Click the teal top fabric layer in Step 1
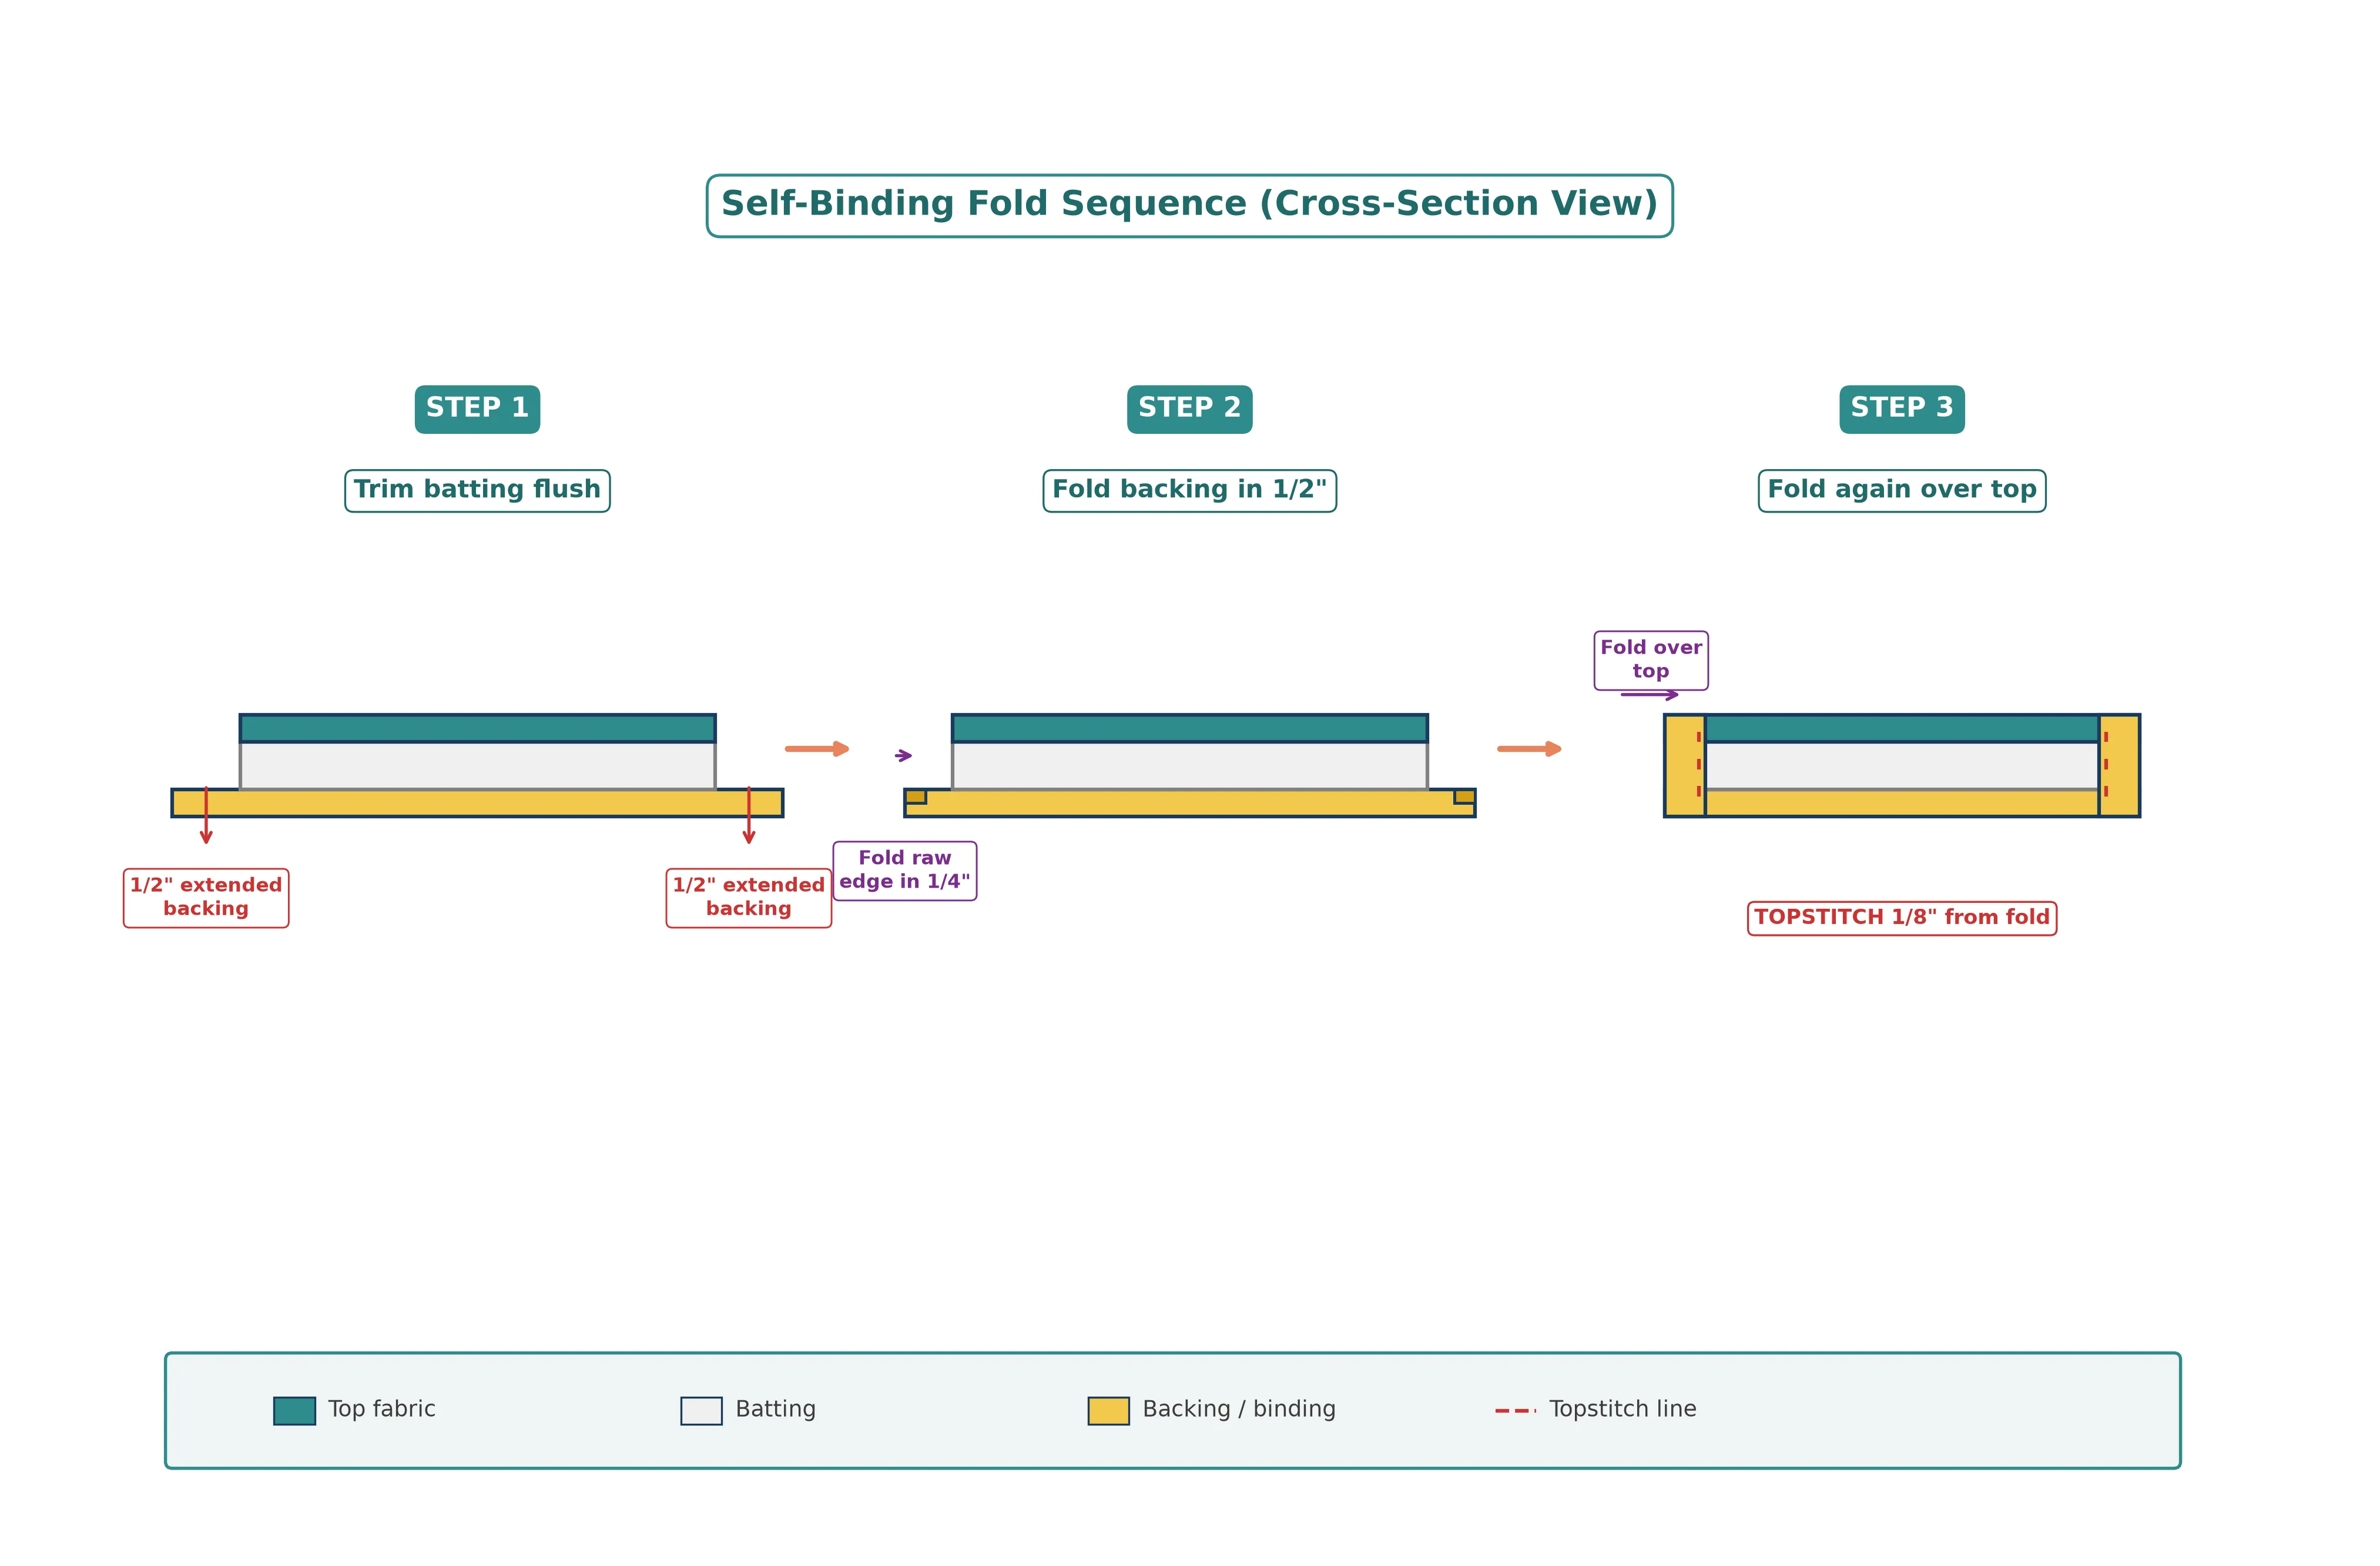This screenshot has width=2380, height=1566. [x=477, y=727]
